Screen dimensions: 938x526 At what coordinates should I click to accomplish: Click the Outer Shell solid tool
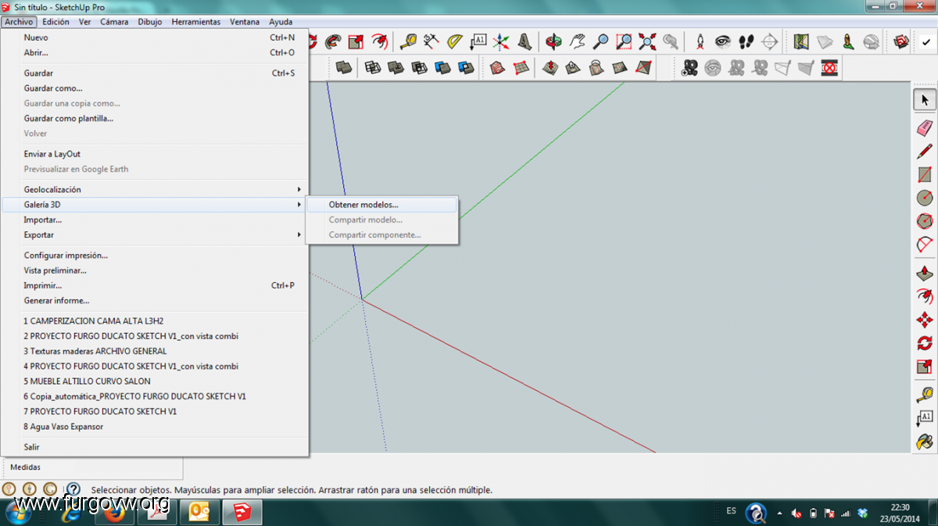[344, 68]
